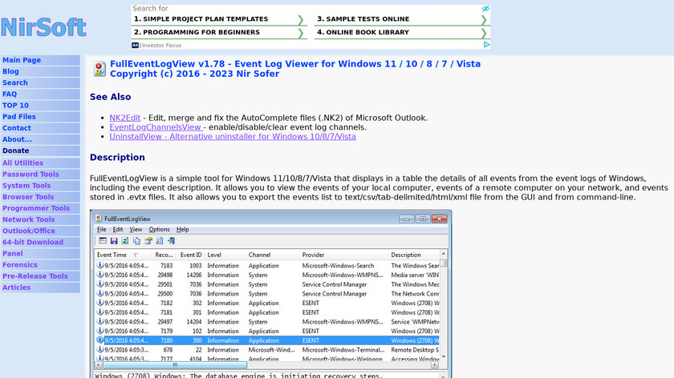Open the UninstallView alternative uninstaller link

pos(233,137)
